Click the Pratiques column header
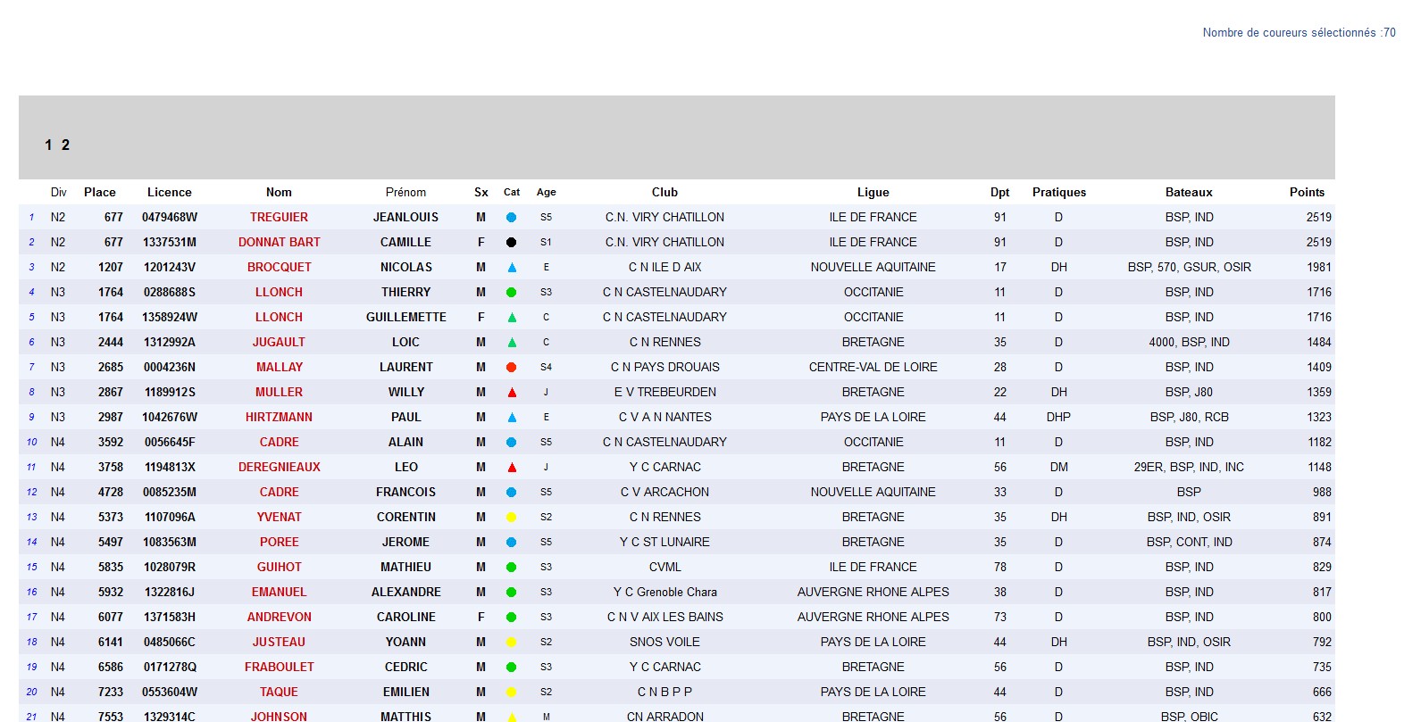The image size is (1404, 722). point(1059,192)
